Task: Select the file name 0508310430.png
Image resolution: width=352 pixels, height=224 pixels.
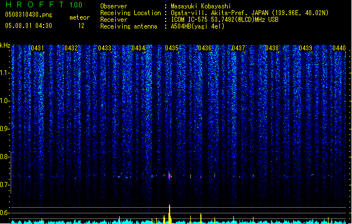Action: [x=29, y=15]
